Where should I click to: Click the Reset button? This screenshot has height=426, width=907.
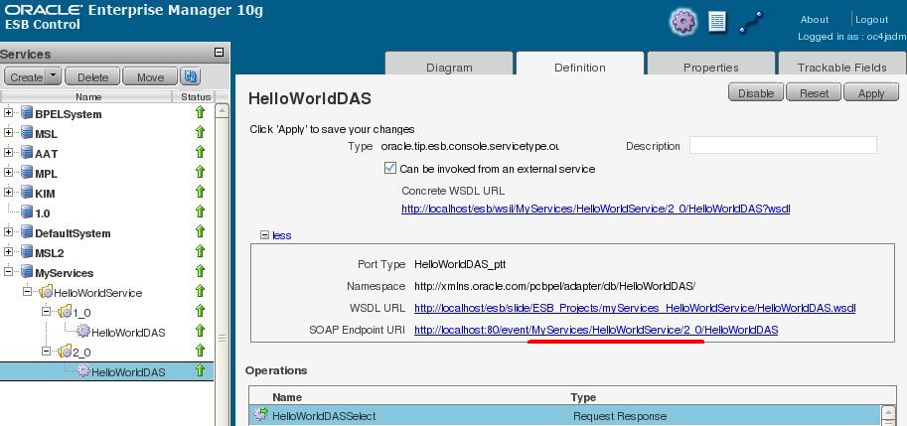point(814,93)
